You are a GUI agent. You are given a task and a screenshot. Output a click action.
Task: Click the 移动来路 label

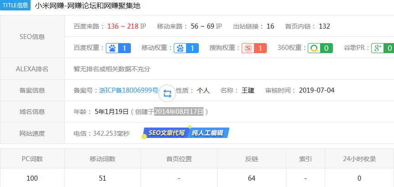click(172, 26)
